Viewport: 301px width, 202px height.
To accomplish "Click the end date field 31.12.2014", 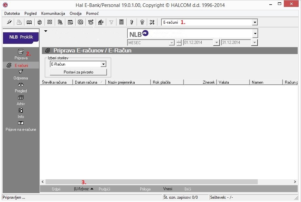I will click(x=236, y=43).
